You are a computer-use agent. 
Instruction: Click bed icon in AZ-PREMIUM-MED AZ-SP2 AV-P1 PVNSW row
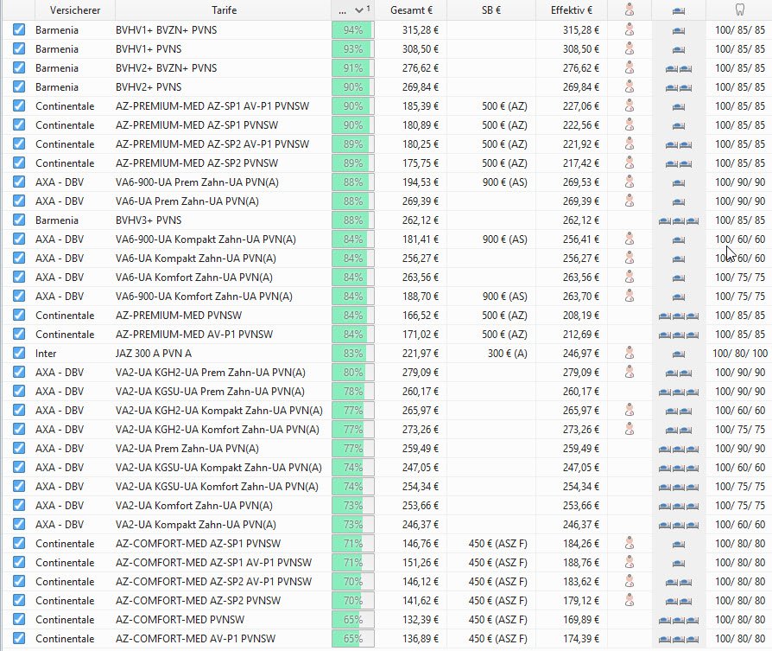679,145
